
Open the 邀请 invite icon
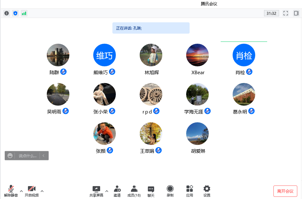pyautogui.click(x=117, y=191)
